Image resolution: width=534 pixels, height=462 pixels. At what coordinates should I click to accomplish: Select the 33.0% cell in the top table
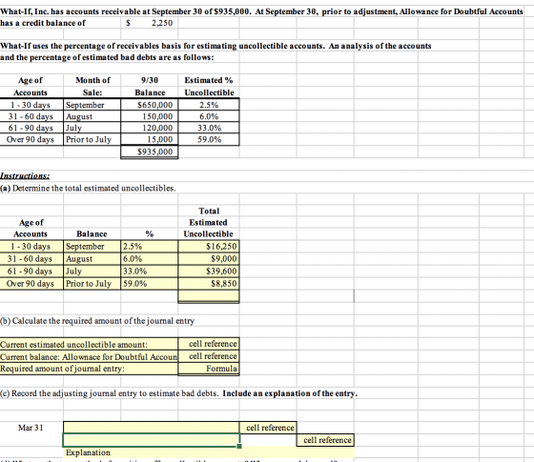209,128
